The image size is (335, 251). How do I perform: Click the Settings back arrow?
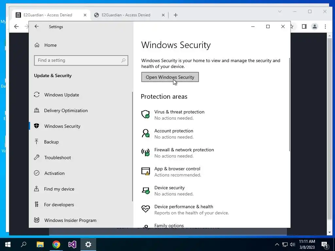click(x=37, y=26)
